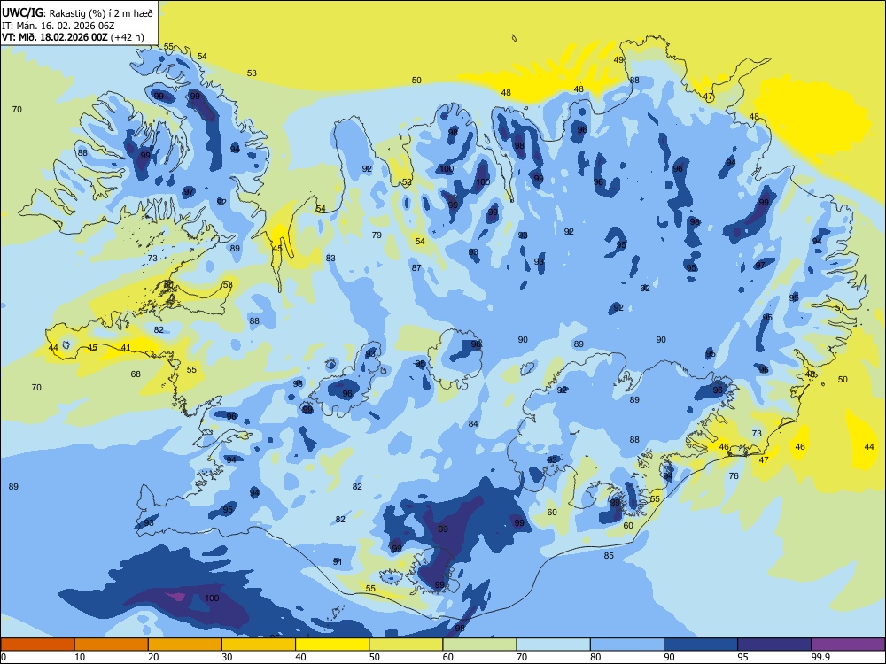Click the legend tick label '99.9'
The image size is (886, 664).
point(820,657)
